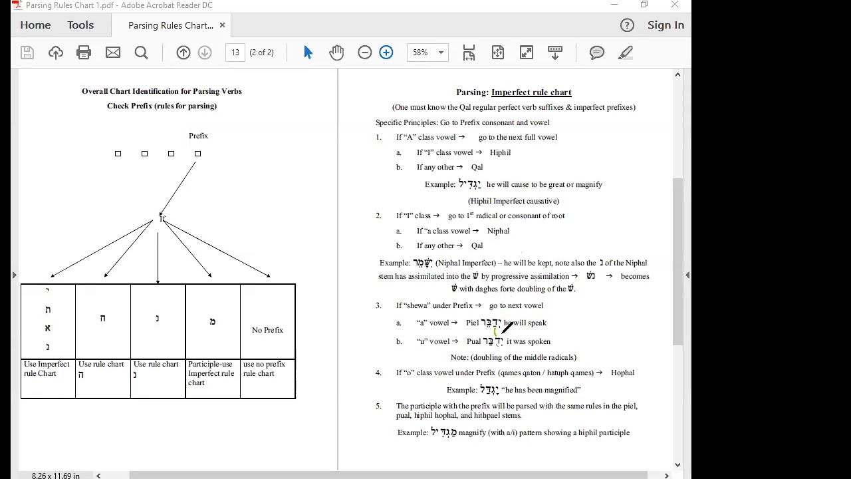Click the 'Imperfect rule chart' heading
Viewport: 851px width, 479px height.
point(531,92)
